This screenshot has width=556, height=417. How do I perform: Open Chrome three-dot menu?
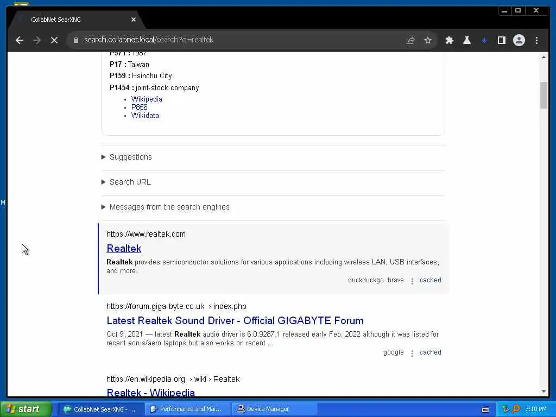(x=536, y=40)
